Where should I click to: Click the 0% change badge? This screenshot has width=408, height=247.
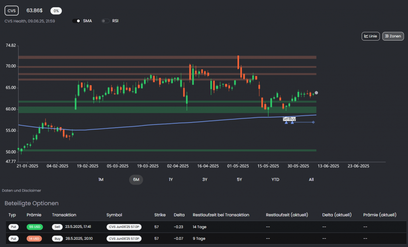(x=56, y=11)
